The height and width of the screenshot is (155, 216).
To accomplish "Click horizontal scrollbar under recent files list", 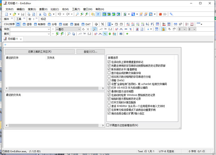I will click(x=54, y=88).
